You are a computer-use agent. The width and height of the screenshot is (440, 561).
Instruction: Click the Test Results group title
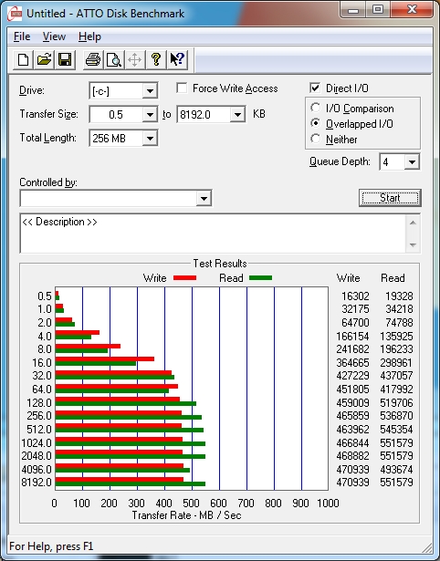[220, 264]
